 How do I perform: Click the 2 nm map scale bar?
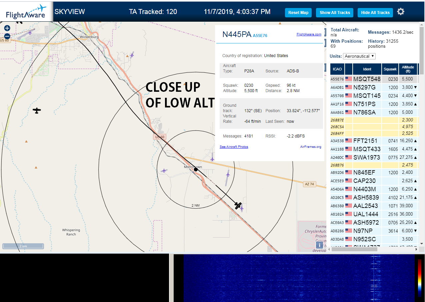pos(23,246)
